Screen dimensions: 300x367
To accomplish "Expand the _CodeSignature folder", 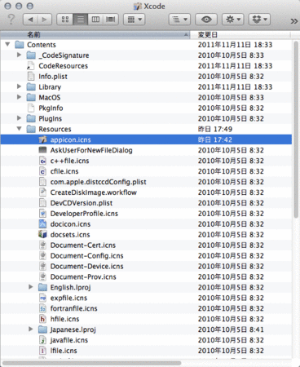I will [x=19, y=55].
